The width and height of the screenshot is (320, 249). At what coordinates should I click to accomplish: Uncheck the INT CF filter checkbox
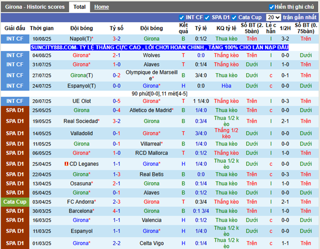pyautogui.click(x=181, y=18)
